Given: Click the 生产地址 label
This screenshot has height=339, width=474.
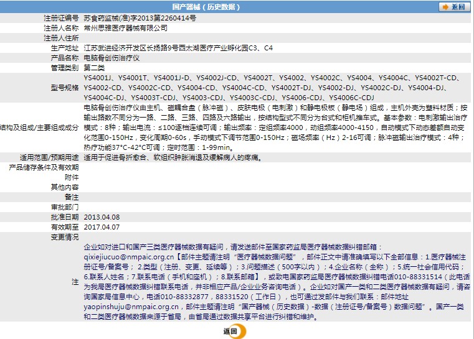Looking at the screenshot, I should tap(65, 48).
